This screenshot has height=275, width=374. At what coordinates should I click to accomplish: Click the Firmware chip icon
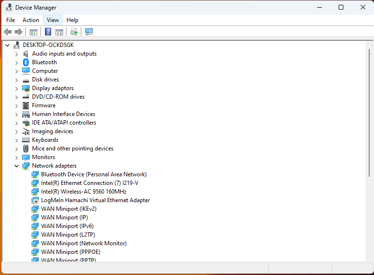click(26, 105)
